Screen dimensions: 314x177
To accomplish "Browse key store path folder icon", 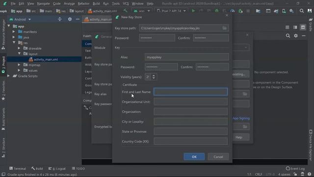I will 225,28.
